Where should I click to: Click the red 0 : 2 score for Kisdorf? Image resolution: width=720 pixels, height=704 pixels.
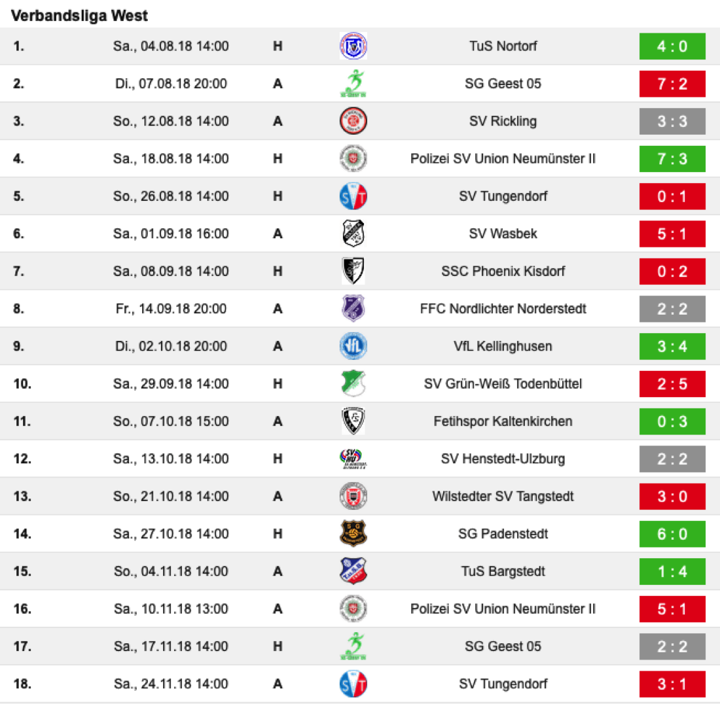click(672, 271)
